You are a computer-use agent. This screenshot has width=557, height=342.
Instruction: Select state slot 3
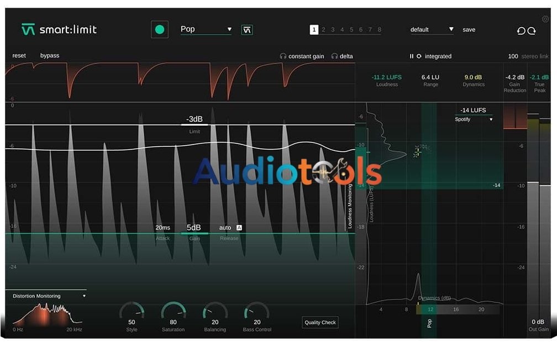333,30
